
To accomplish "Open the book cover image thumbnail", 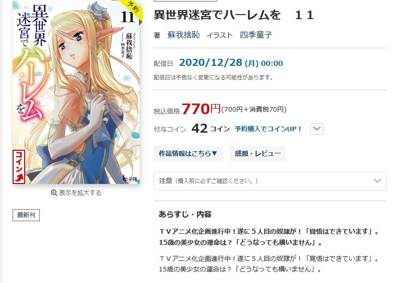I will point(76,92).
